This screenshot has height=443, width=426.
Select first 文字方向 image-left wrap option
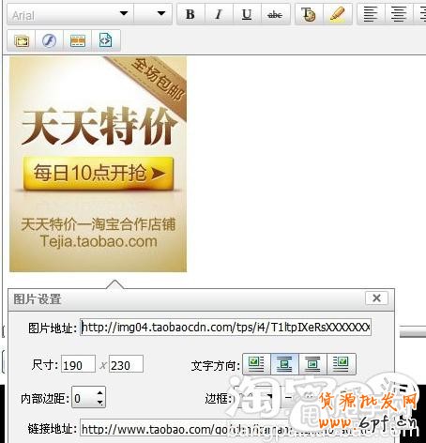coord(256,364)
